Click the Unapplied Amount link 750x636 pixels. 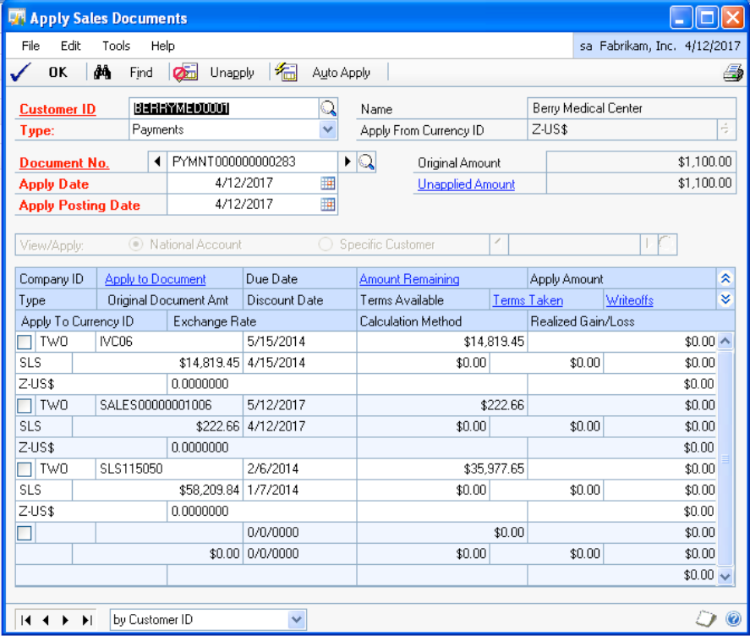[x=466, y=184]
